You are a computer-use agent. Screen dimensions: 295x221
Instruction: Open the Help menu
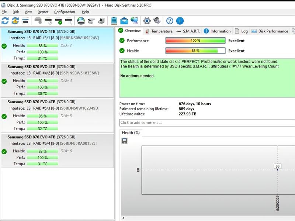[86, 12]
